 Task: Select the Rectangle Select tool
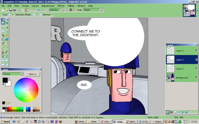[3, 23]
